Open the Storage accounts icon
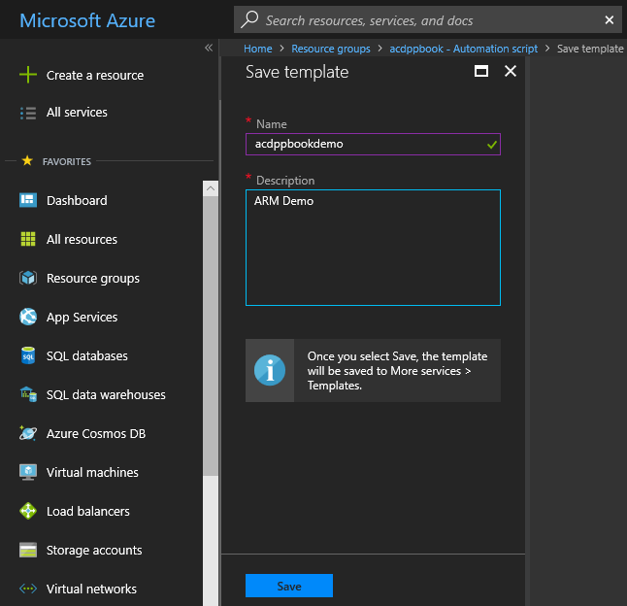 pos(28,550)
